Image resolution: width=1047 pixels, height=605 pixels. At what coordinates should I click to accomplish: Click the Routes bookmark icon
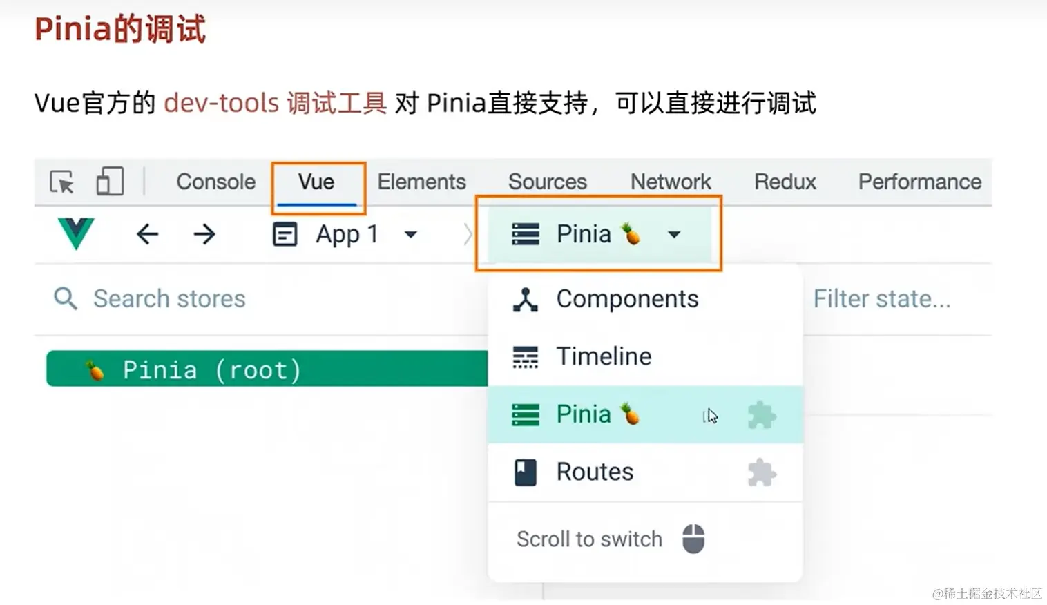click(526, 472)
